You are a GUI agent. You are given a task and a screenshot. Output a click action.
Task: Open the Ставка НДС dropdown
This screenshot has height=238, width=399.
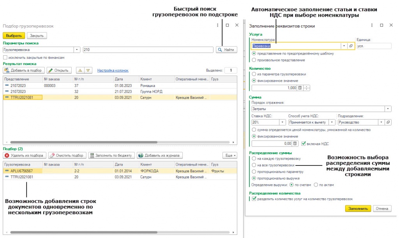(282, 122)
